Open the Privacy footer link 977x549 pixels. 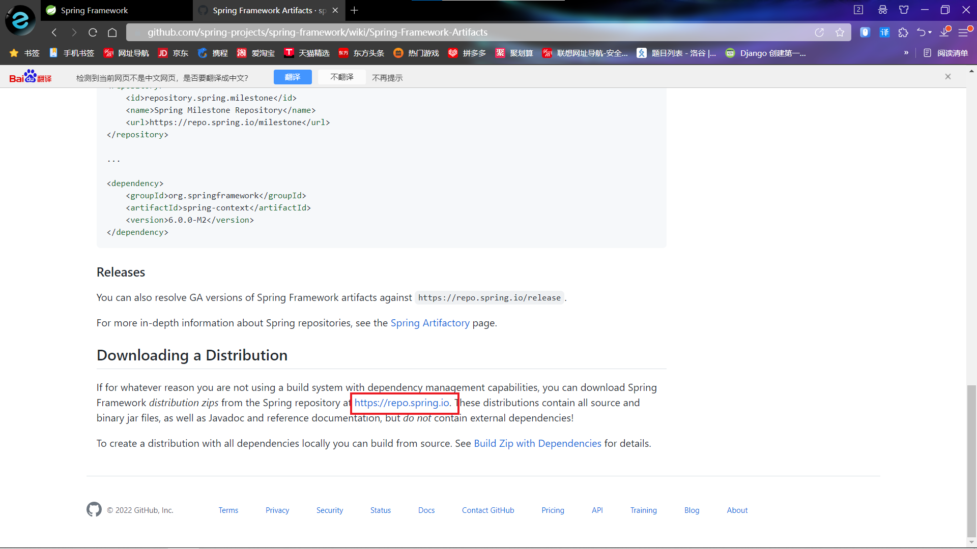(277, 510)
